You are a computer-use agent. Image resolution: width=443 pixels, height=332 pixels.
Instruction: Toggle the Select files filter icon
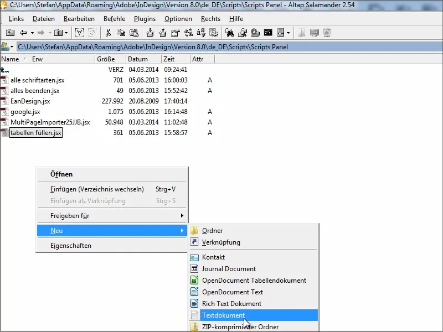coord(78,32)
